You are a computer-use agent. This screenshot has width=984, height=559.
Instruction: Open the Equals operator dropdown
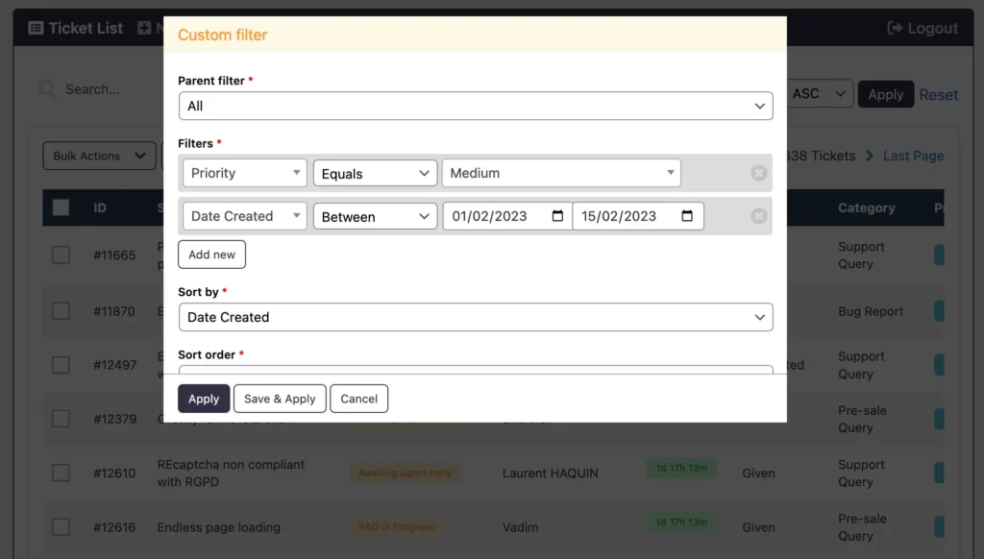(x=375, y=173)
